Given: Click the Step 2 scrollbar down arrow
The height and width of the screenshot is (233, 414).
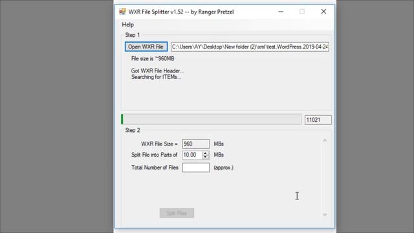Looking at the screenshot, I should pyautogui.click(x=325, y=214).
